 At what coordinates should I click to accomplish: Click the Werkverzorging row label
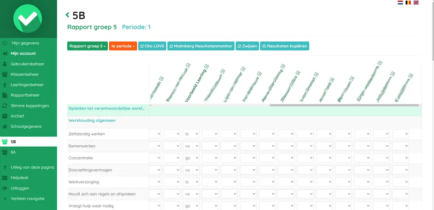click(x=83, y=182)
